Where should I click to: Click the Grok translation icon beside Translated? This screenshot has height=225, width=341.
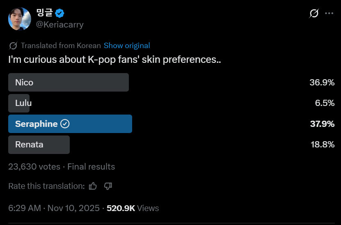[x=13, y=46]
